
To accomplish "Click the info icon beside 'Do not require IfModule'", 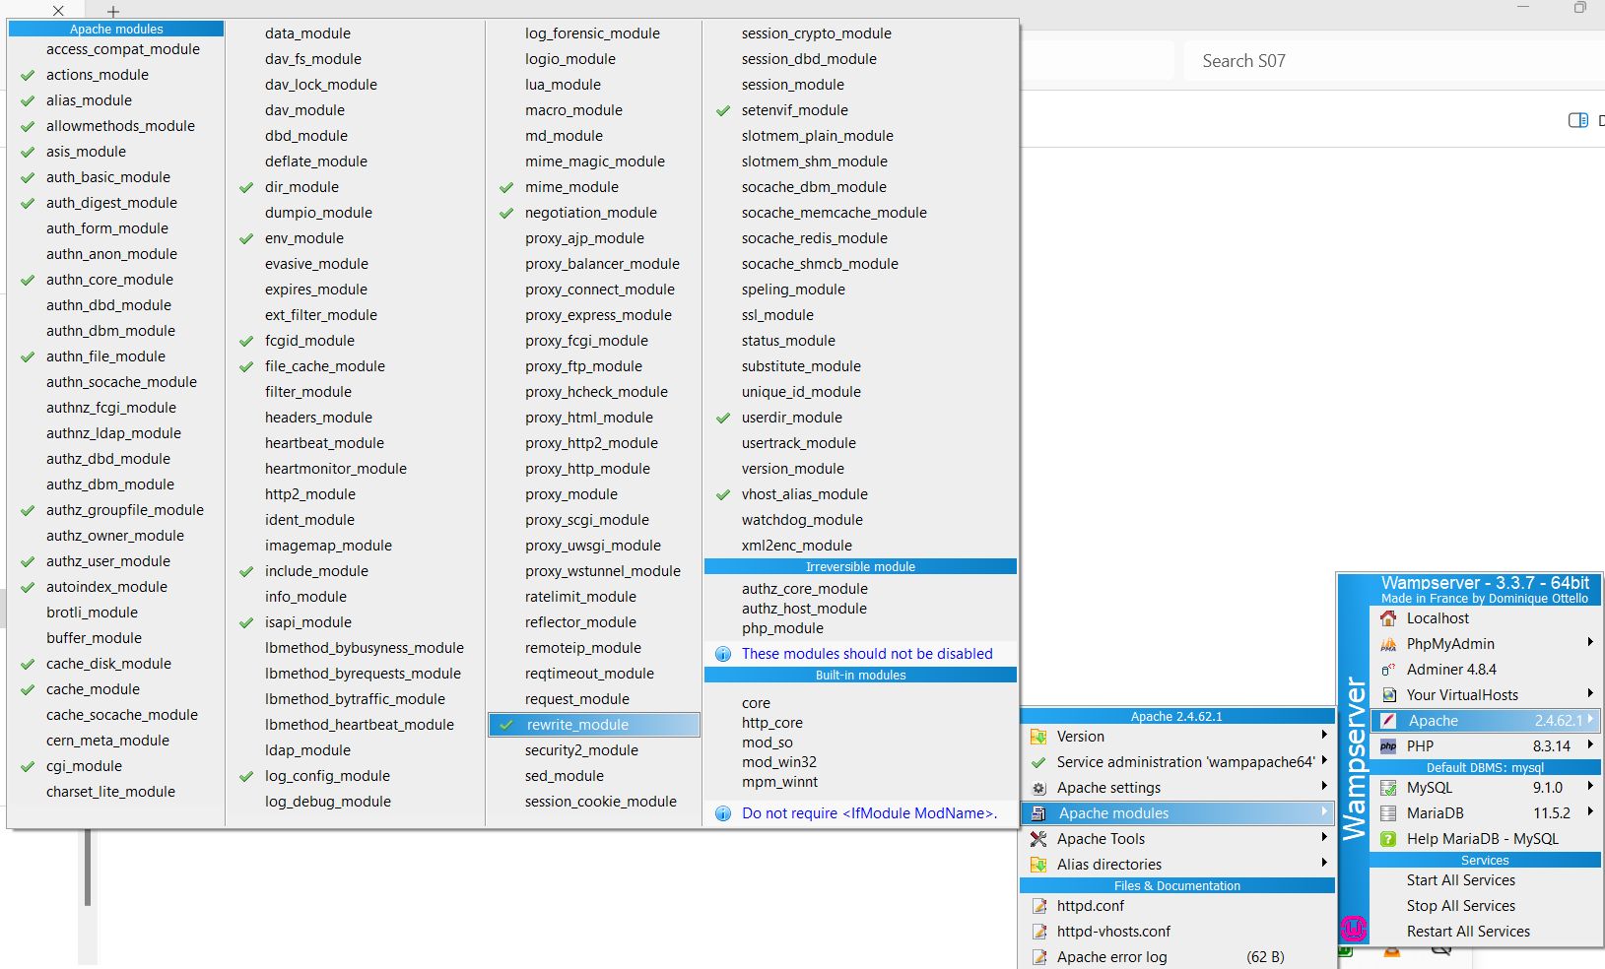I will 723,813.
